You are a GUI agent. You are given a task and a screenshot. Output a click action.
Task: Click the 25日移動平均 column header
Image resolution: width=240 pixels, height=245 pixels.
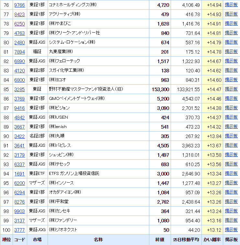point(186,240)
